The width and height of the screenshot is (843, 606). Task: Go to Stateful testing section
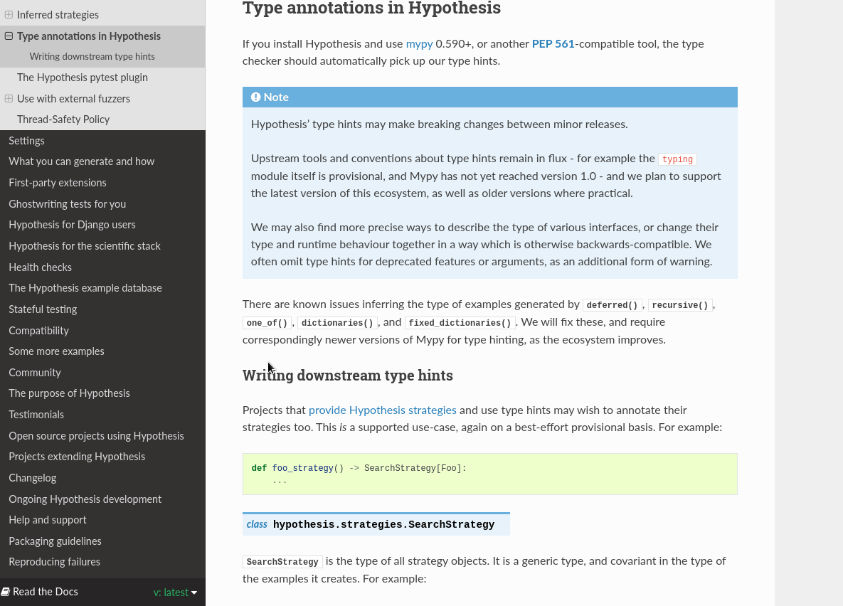tap(43, 309)
